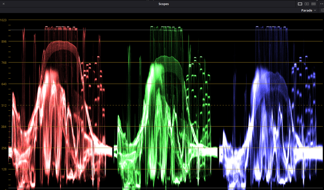Click the 1023 scale label
The image size is (324, 190).
tap(4, 20)
